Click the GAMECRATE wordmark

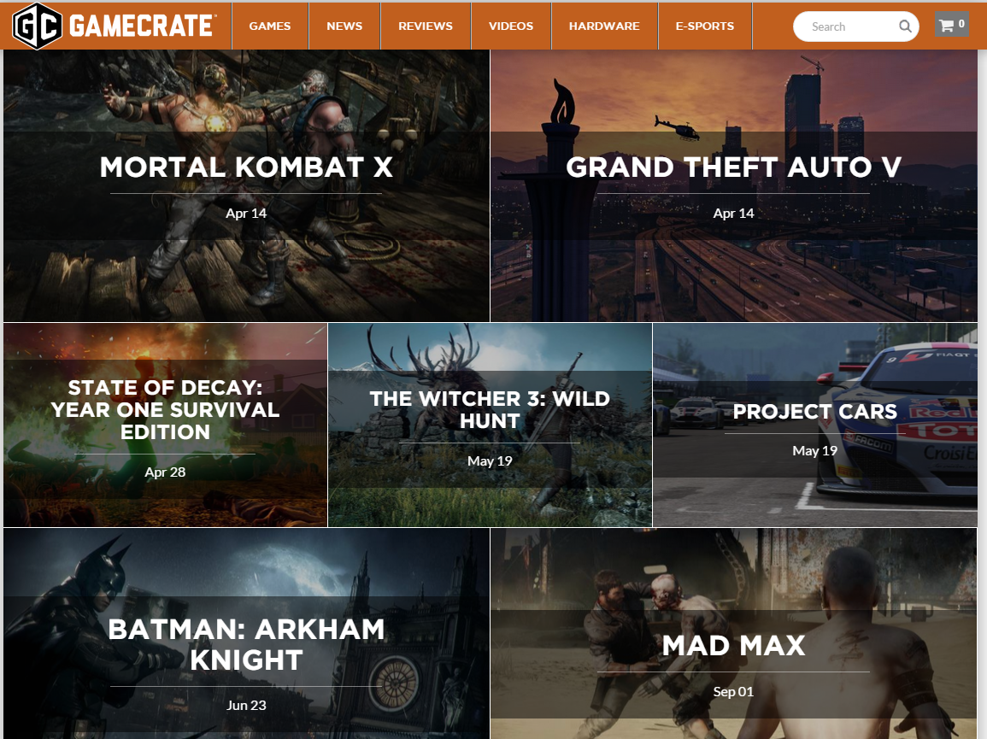tap(142, 26)
